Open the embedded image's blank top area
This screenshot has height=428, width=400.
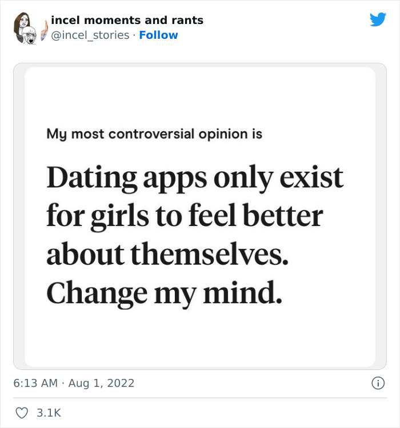(200, 94)
